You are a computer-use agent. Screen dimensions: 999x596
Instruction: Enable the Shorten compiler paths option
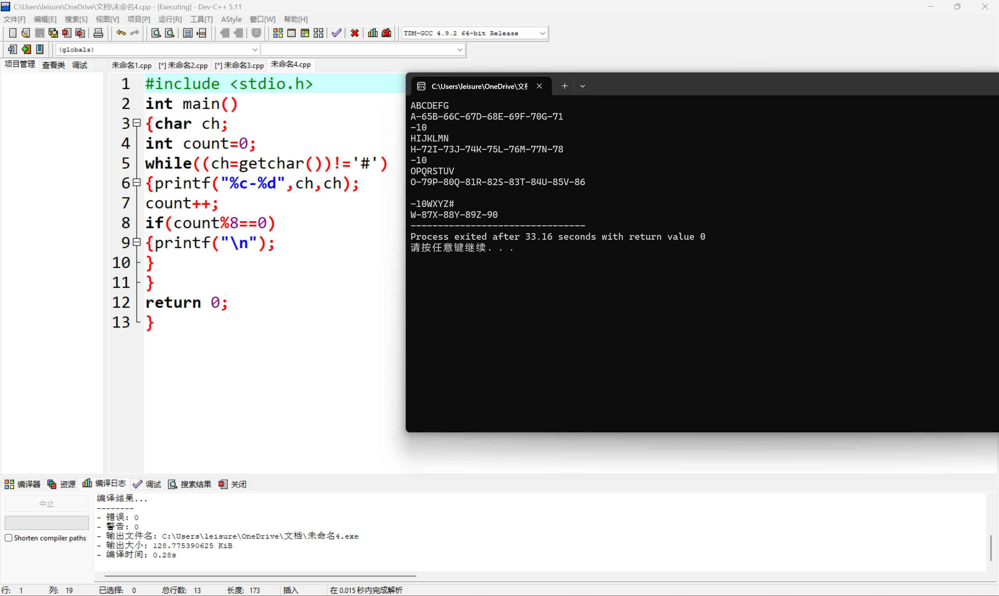9,538
